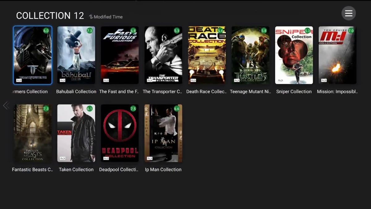This screenshot has height=209, width=371.
Task: Click the 'rmers Collection' title under Transformers
Action: point(30,91)
